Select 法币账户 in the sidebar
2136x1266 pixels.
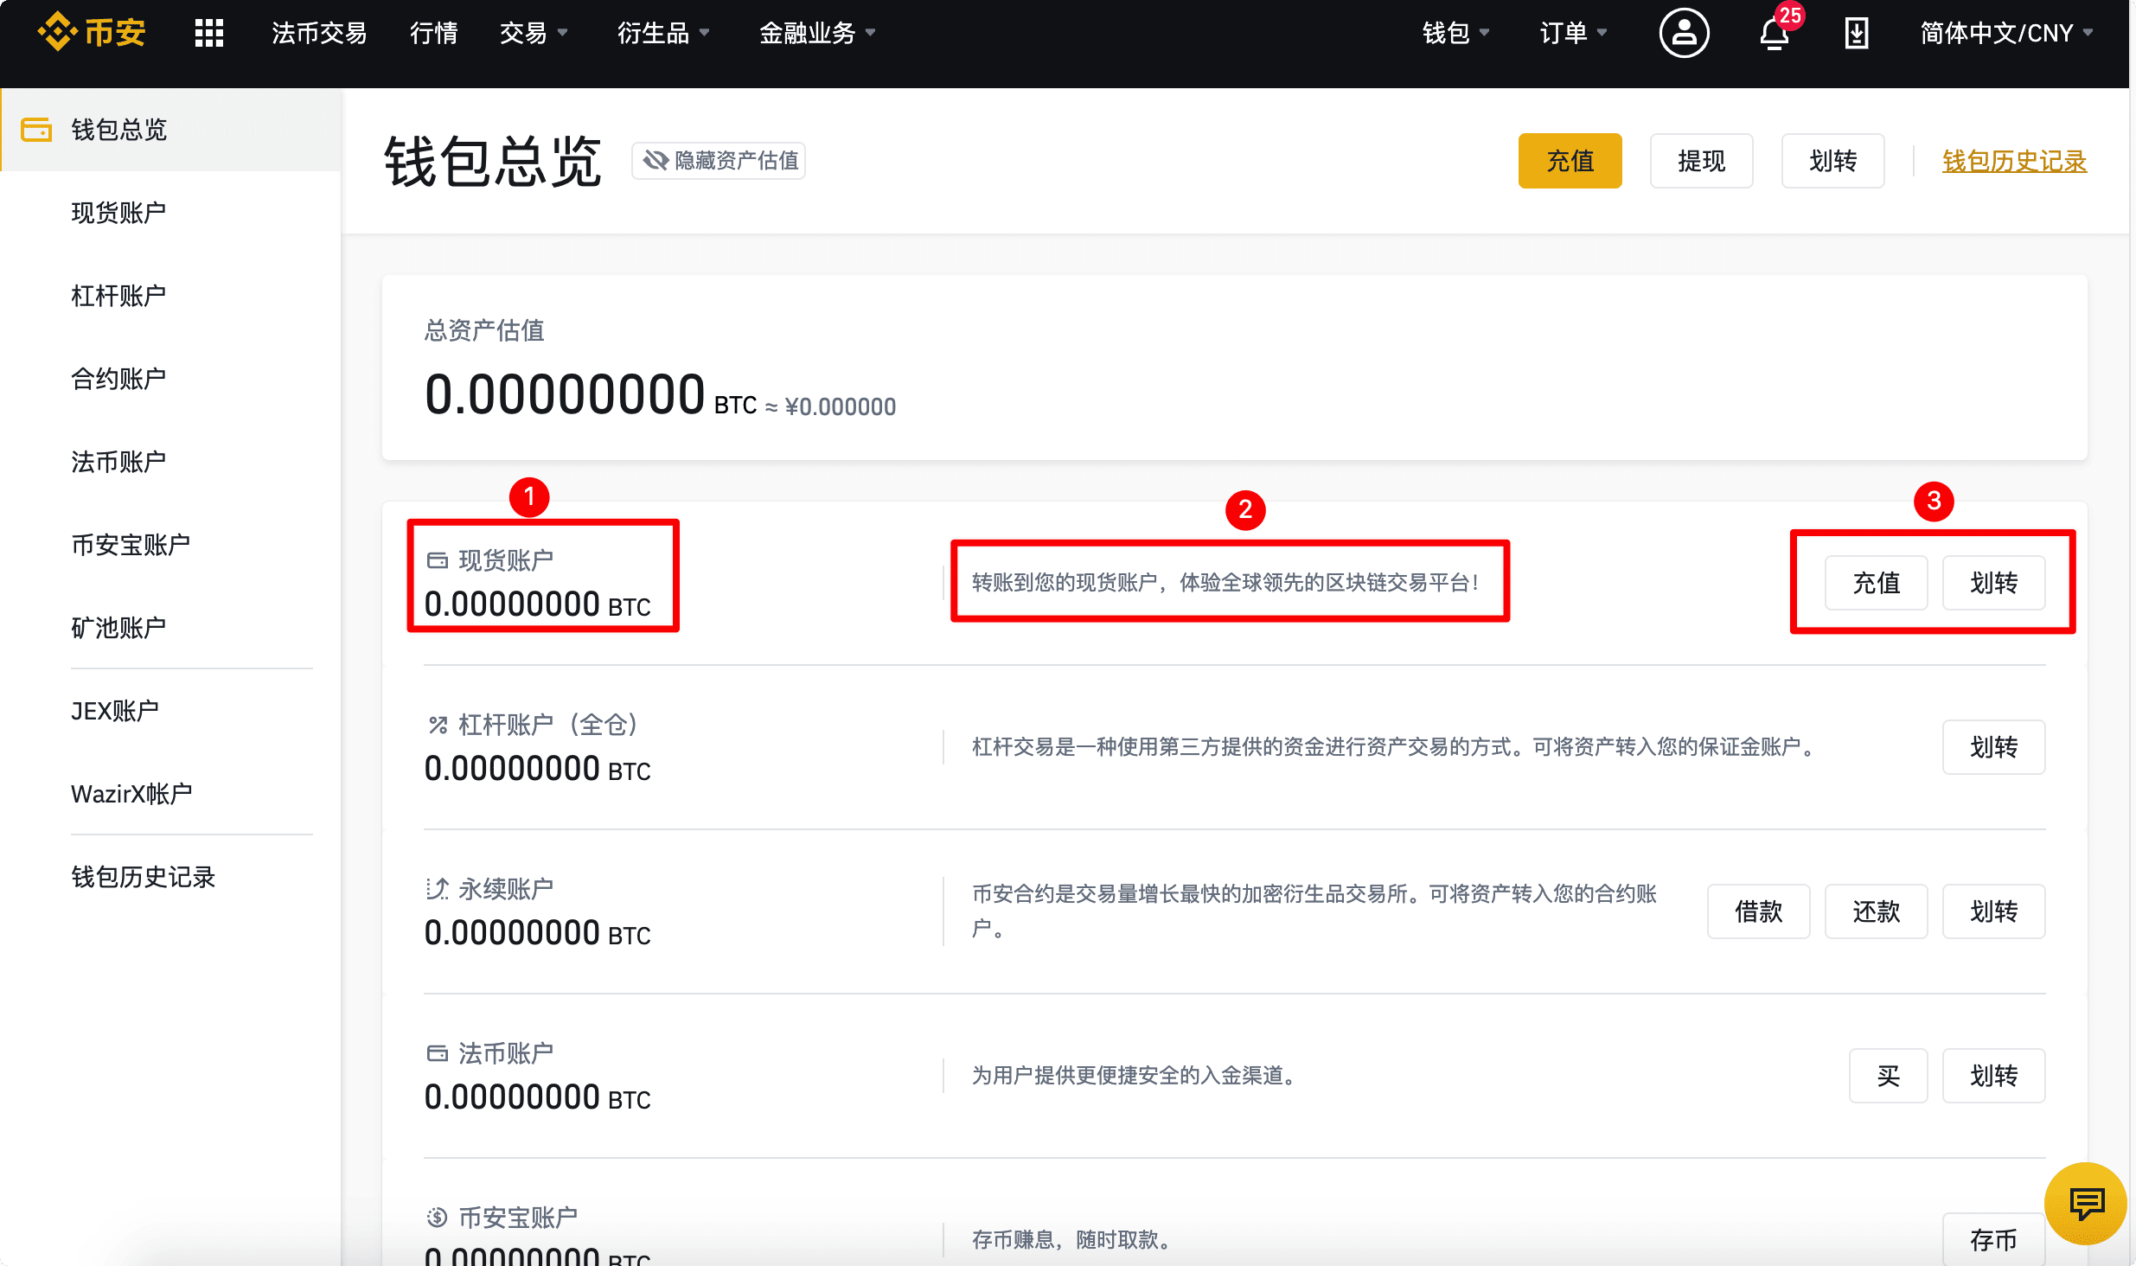[x=118, y=462]
